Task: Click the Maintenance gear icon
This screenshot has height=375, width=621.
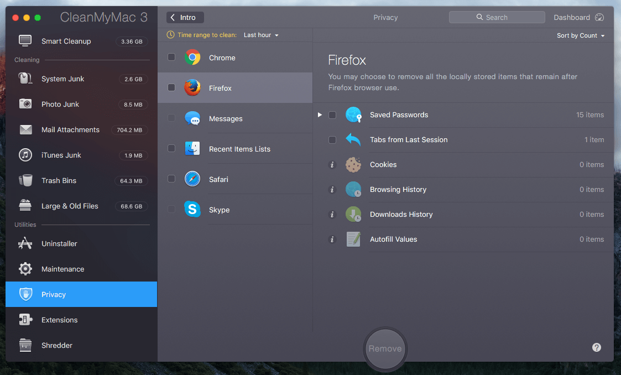Action: click(25, 269)
